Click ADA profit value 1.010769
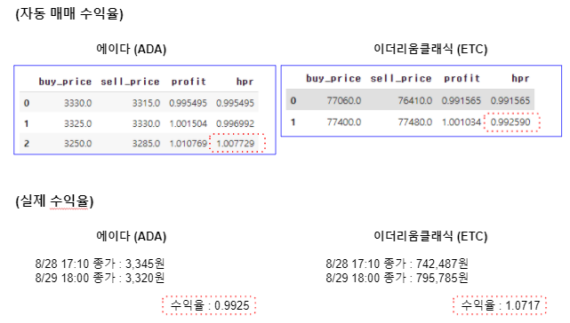570x323 pixels. tap(188, 144)
